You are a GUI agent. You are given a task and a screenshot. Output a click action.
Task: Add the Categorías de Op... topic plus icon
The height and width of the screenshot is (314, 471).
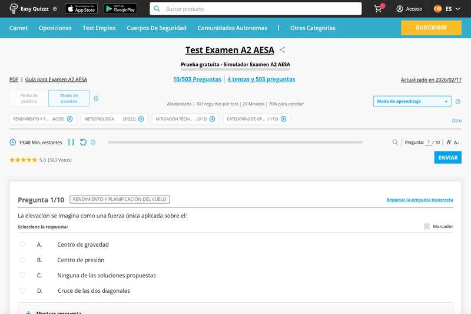coord(283,119)
